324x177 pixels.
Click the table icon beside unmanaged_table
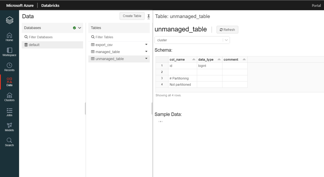click(x=93, y=59)
